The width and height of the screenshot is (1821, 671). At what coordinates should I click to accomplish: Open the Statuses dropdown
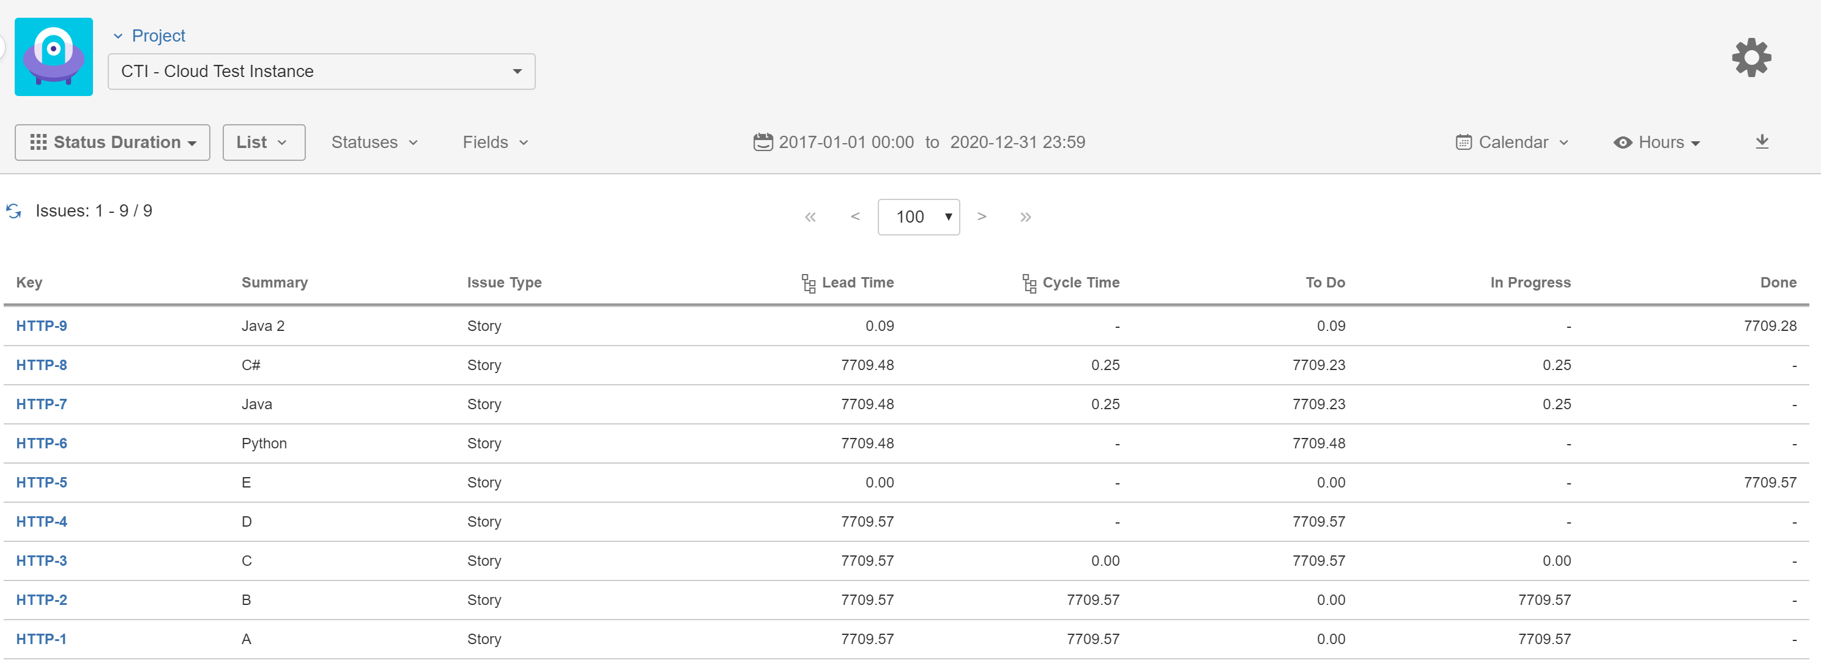tap(373, 141)
